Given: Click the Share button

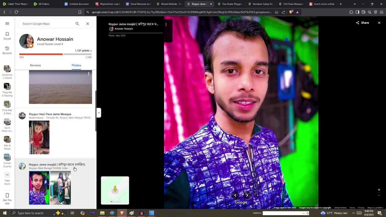Looking at the screenshot, I should click(362, 23).
